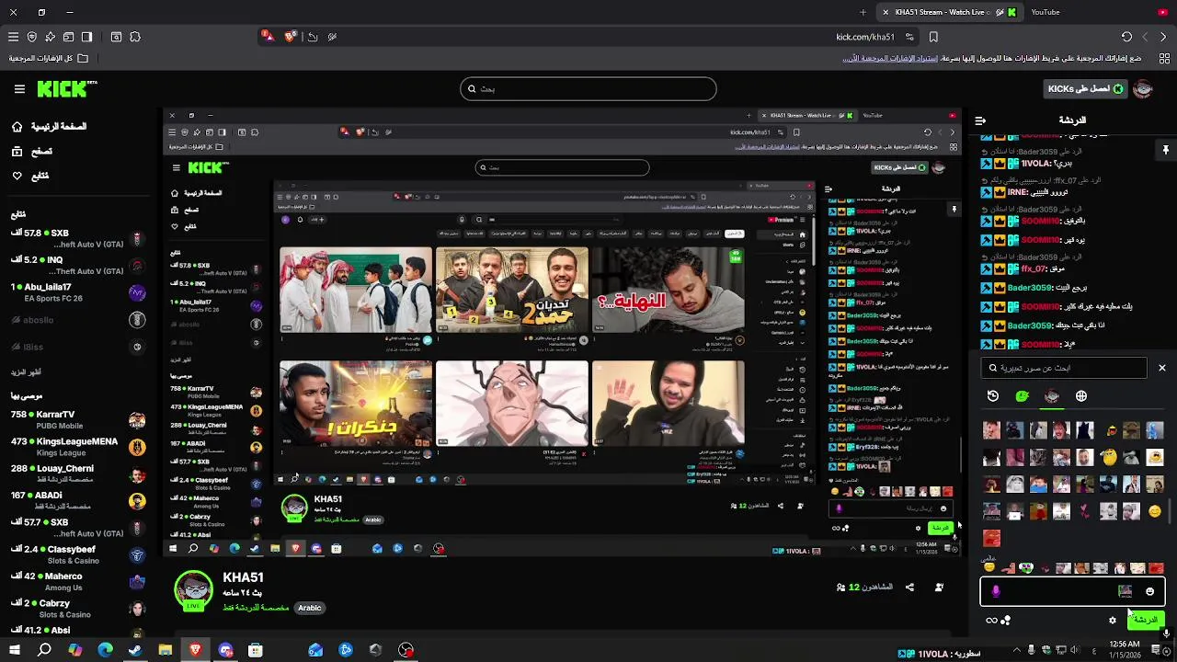Screen dimensions: 1177x662
Task: Send message with green chat button
Action: click(1145, 620)
